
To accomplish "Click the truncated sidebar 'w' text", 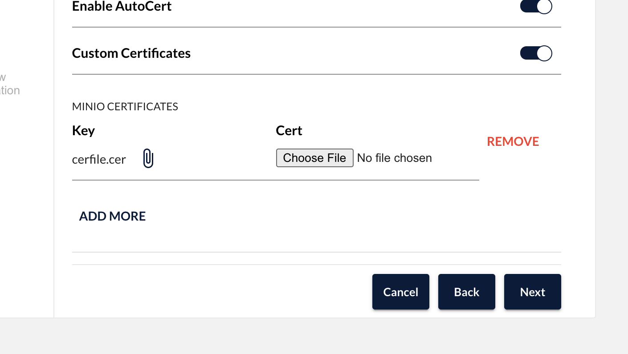I will tap(3, 77).
